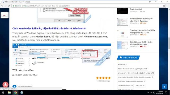The height and width of the screenshot is (95, 170).
Task: Open the Chrome profile icon
Action: point(150,2)
